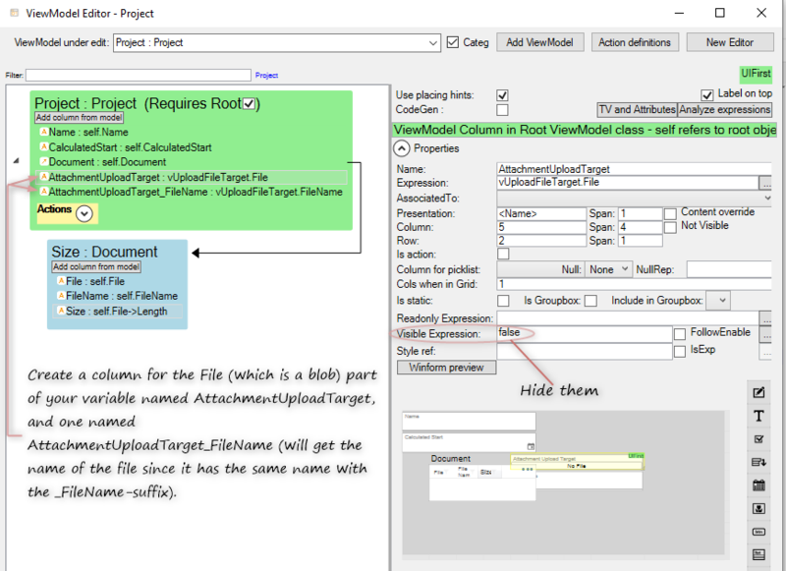786x571 pixels.
Task: Expand the Actions section chevron
Action: click(x=84, y=212)
